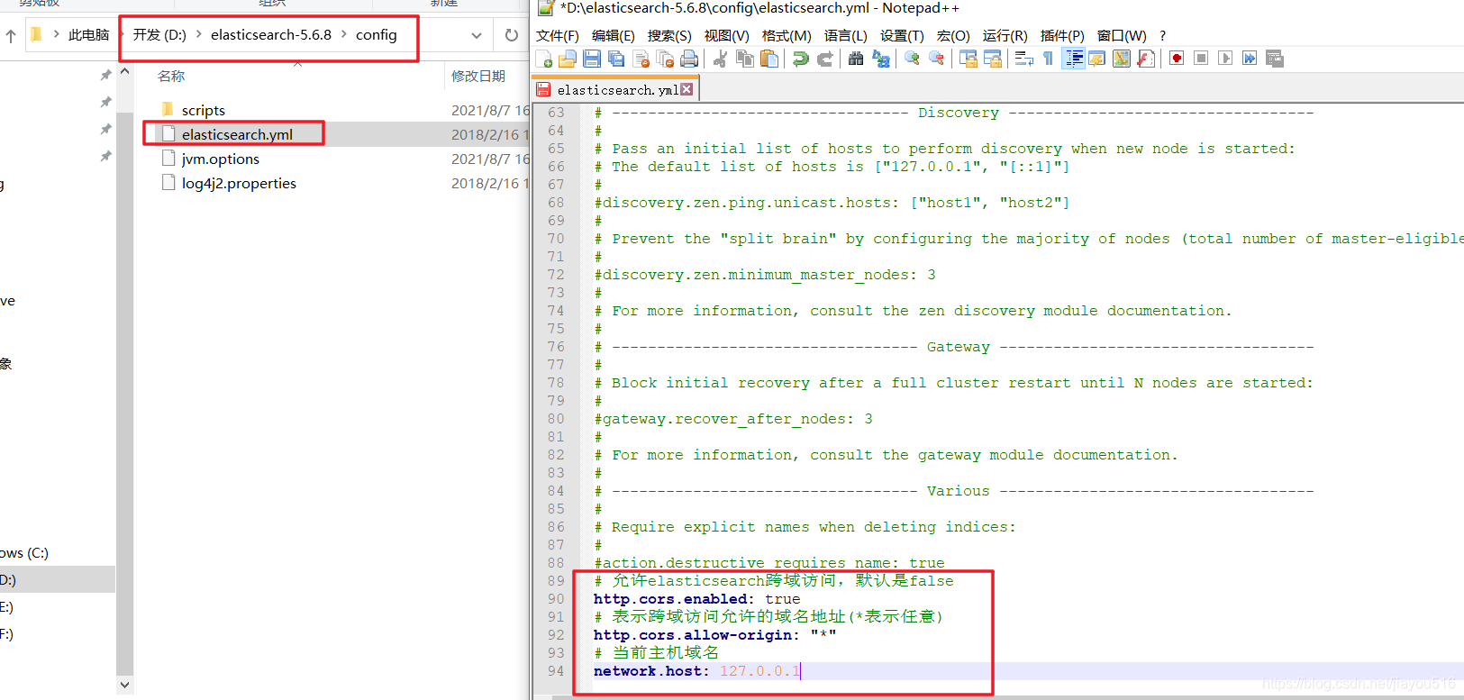Click the Paste clipboard icon
Viewport: 1464px width, 700px height.
(x=769, y=59)
